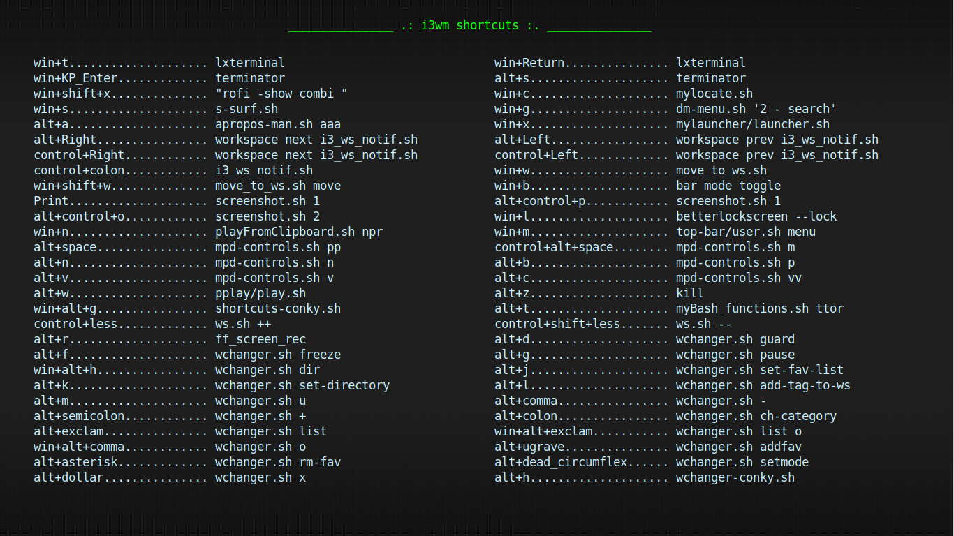Click 'wchanger.sh add-tag-to-ws' command text
This screenshot has height=536, width=954.
(x=763, y=385)
